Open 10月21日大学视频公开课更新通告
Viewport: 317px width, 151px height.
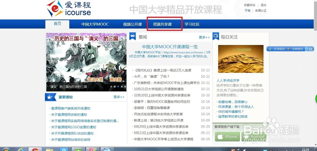tap(159, 89)
